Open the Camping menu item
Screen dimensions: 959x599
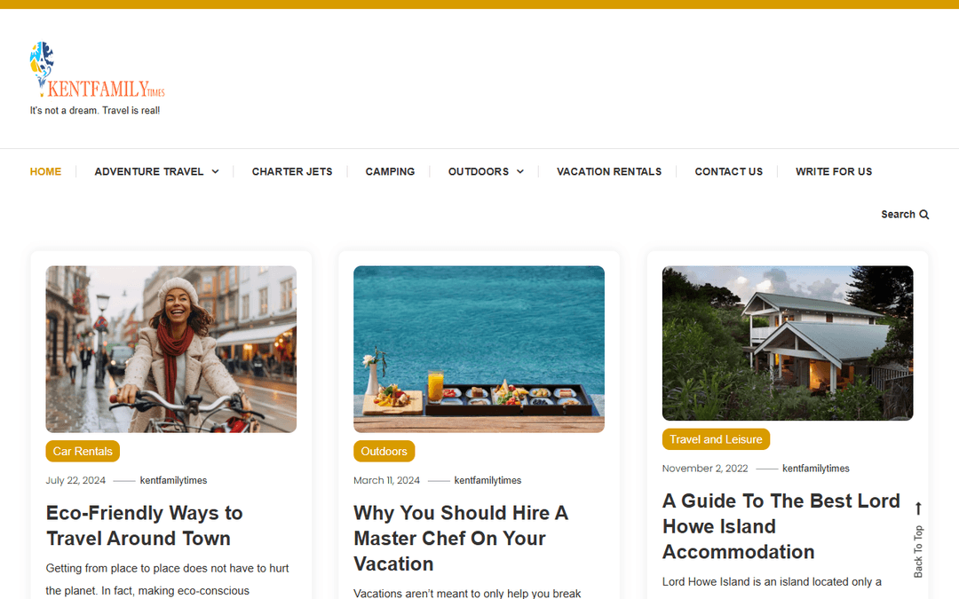pos(390,172)
